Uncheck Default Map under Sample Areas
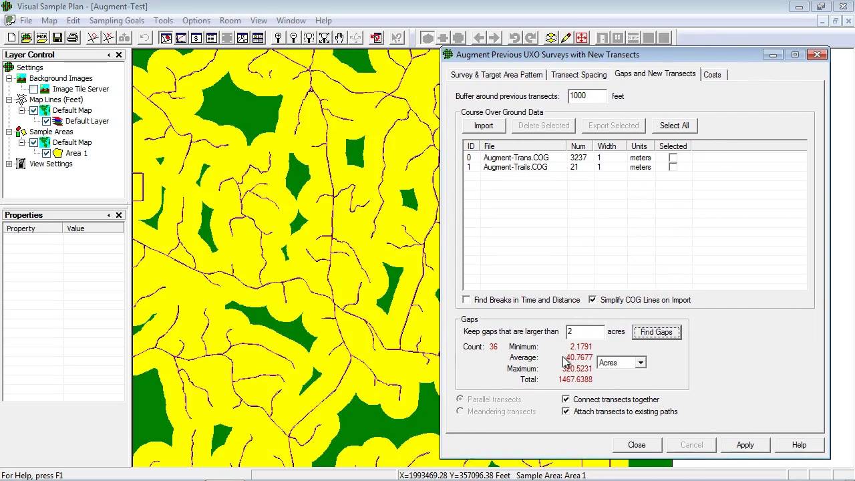This screenshot has width=855, height=481. coord(33,142)
